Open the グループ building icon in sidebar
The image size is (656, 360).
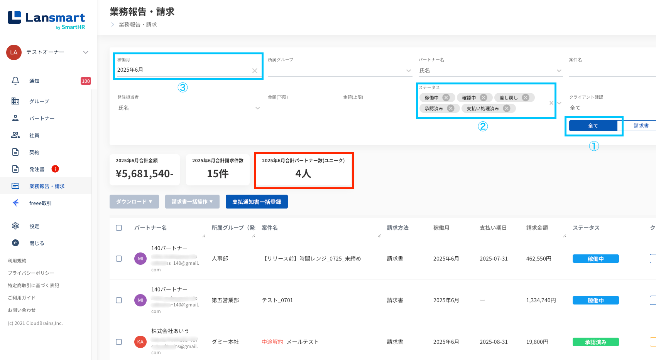(15, 101)
